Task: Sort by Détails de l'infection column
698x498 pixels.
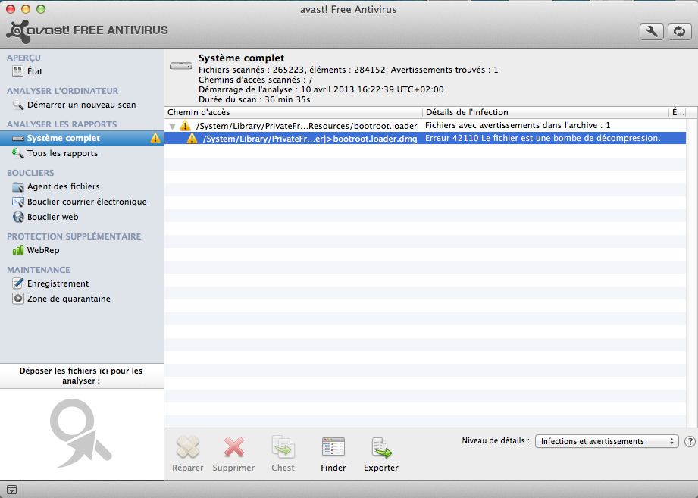Action: click(546, 112)
